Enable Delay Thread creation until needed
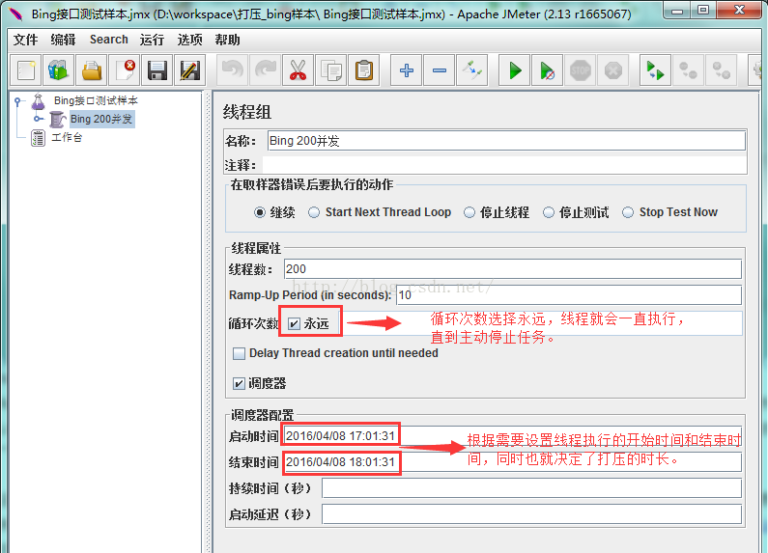 click(x=239, y=353)
